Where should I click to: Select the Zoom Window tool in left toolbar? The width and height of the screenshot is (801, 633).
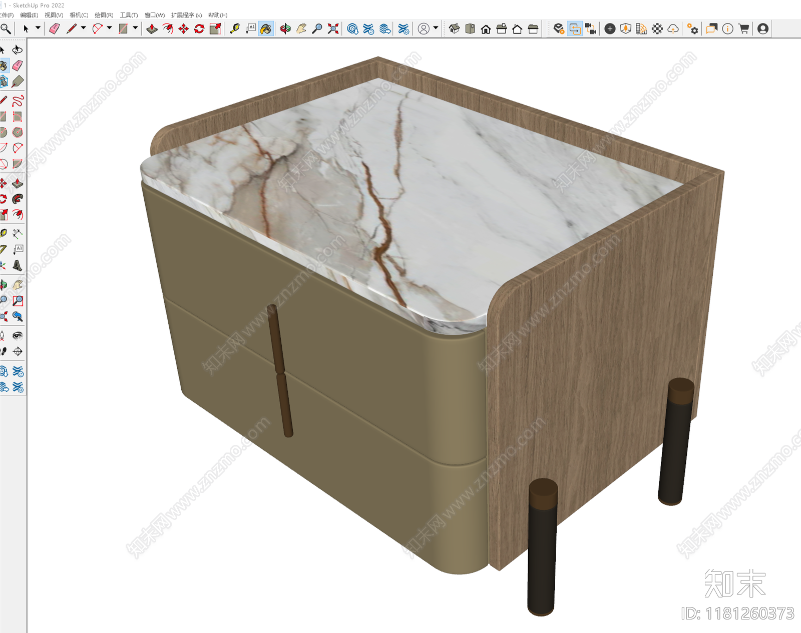coord(18,300)
